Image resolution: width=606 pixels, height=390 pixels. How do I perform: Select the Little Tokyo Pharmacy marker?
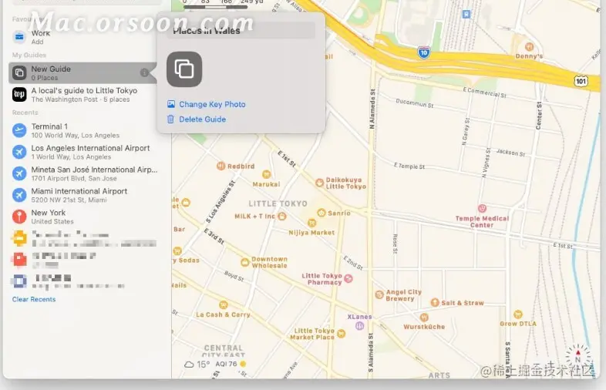[x=348, y=279]
